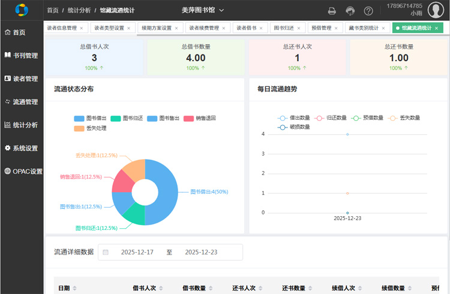Click the user avatar picture
The height and width of the screenshot is (294, 450).
coord(436,10)
